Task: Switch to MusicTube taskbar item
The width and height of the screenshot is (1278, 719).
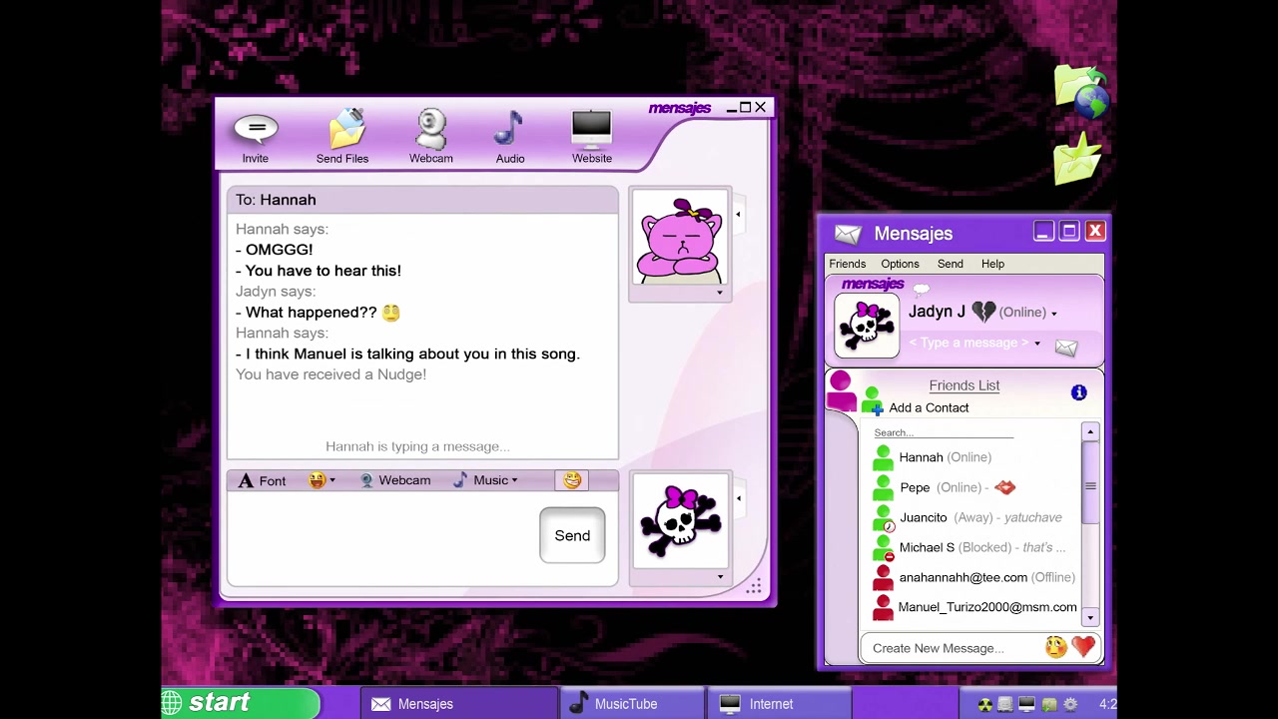Action: (631, 704)
